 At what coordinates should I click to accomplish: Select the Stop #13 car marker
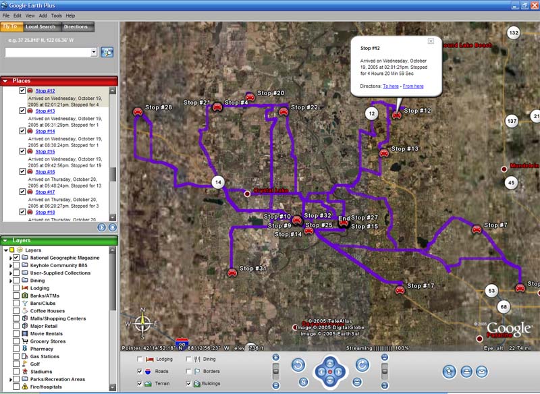pyautogui.click(x=384, y=152)
